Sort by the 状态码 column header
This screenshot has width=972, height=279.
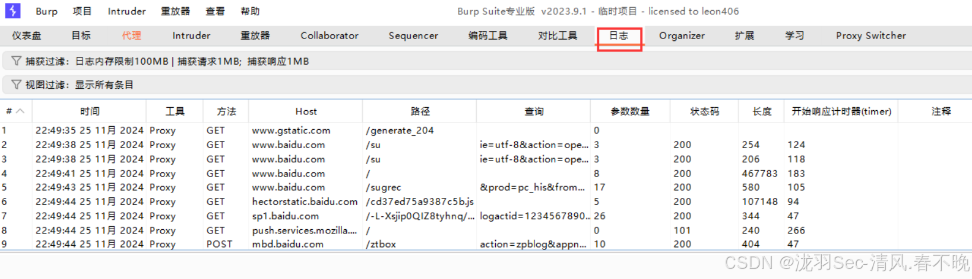click(x=704, y=111)
